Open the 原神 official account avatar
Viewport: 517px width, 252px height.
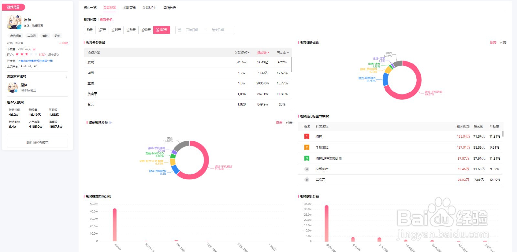click(13, 87)
